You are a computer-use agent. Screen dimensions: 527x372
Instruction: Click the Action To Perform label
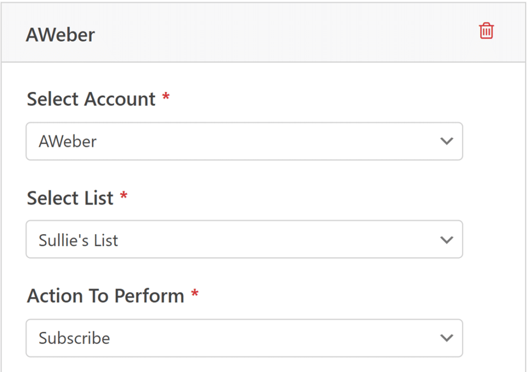(x=106, y=296)
